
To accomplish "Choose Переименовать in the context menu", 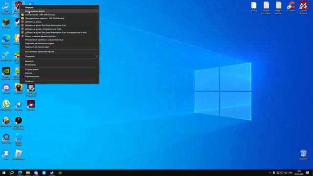I will [59, 77].
